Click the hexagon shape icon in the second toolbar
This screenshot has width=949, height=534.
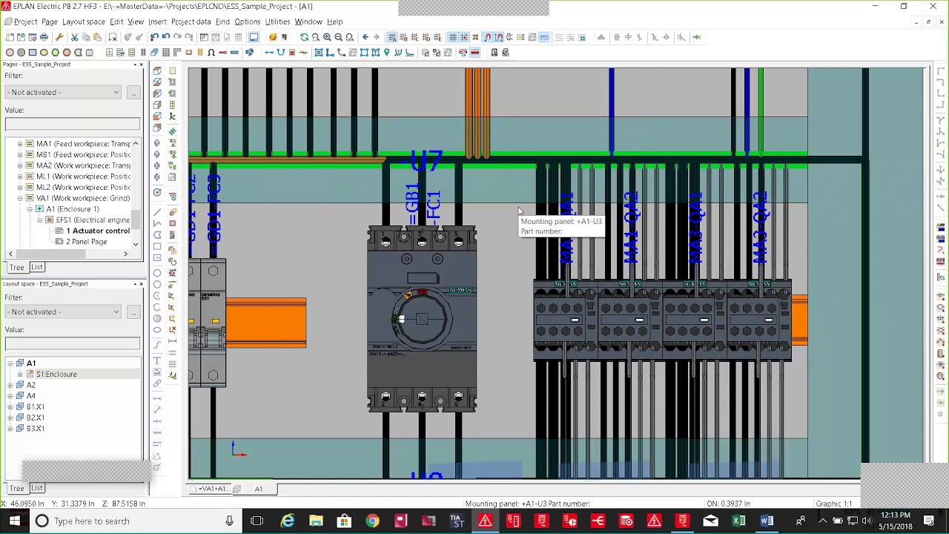(55, 52)
